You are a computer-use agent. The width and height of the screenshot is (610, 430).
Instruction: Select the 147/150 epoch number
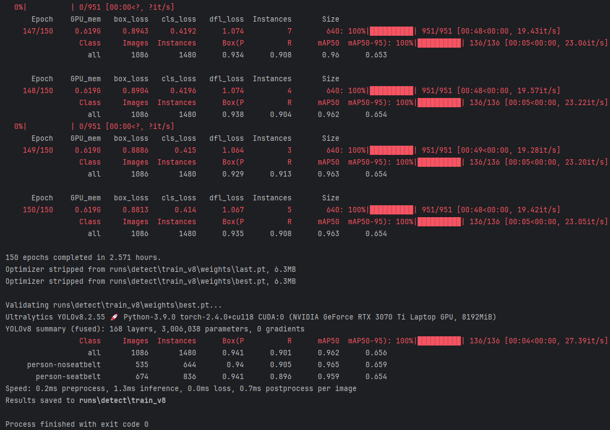coord(38,31)
